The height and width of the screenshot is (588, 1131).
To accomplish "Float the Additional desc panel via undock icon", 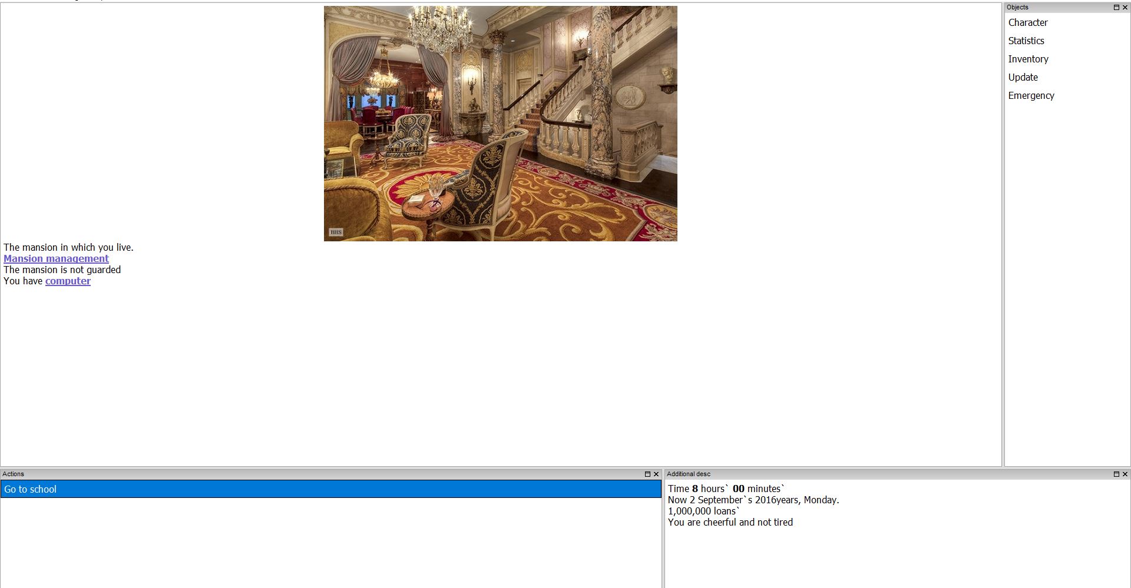I will tap(1116, 474).
